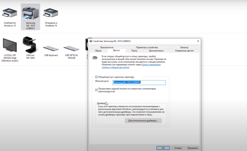
Task: Open the Дополнительно tab
Action: click(156, 51)
